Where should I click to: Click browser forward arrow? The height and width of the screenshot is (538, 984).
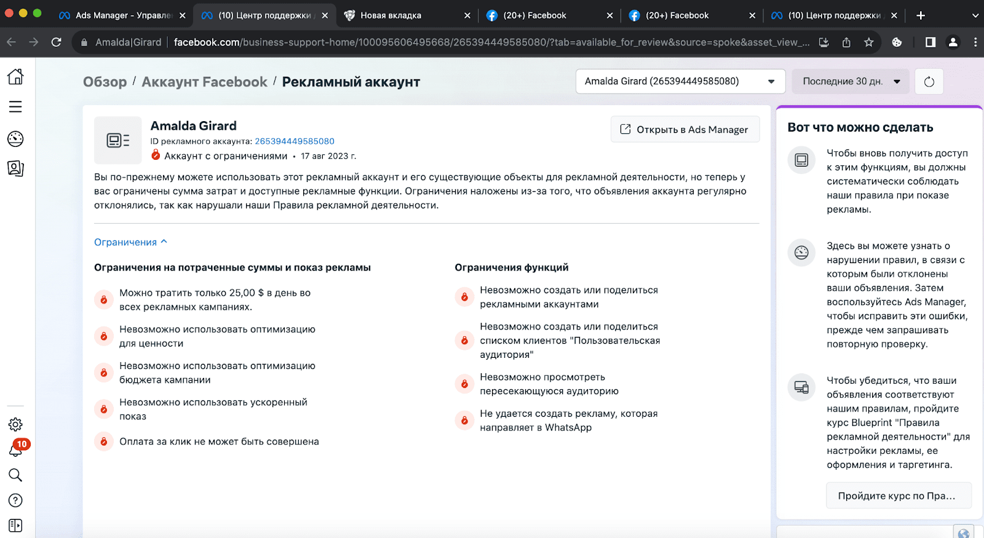click(x=34, y=42)
